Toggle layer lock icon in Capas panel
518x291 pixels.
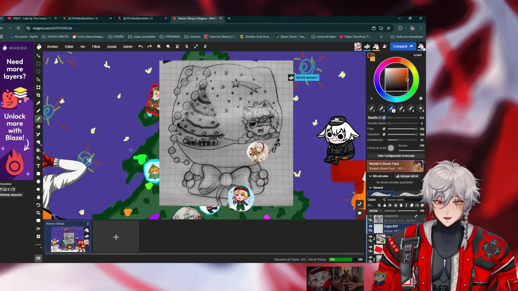coord(384,205)
